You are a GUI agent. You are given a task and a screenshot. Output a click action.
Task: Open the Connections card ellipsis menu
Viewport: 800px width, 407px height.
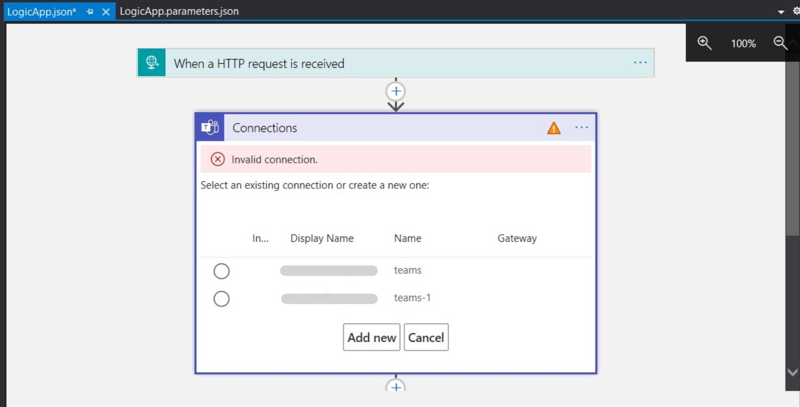tap(582, 128)
